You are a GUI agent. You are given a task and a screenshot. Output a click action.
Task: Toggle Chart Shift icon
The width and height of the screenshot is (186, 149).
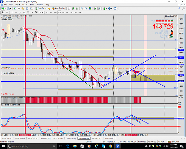point(99,8)
